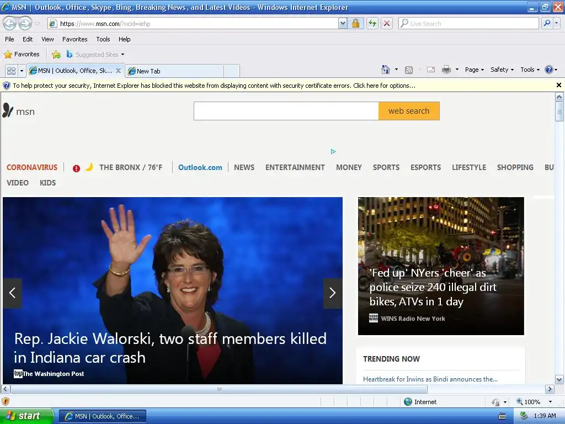This screenshot has height=424, width=565.
Task: Click the RSS feeds toolbar icon
Action: coord(409,70)
